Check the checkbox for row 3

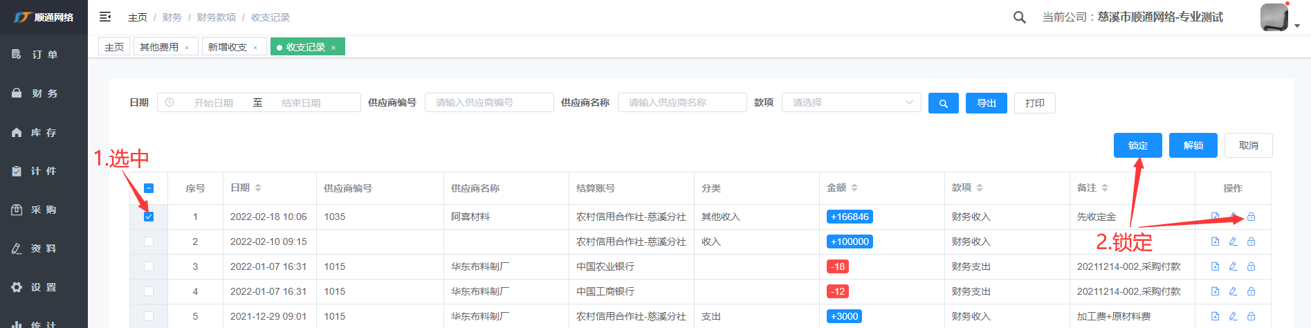click(x=149, y=266)
